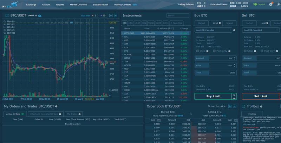Sort instruments by Volume (BTC) column
The image size is (281, 143).
pyautogui.click(x=165, y=28)
